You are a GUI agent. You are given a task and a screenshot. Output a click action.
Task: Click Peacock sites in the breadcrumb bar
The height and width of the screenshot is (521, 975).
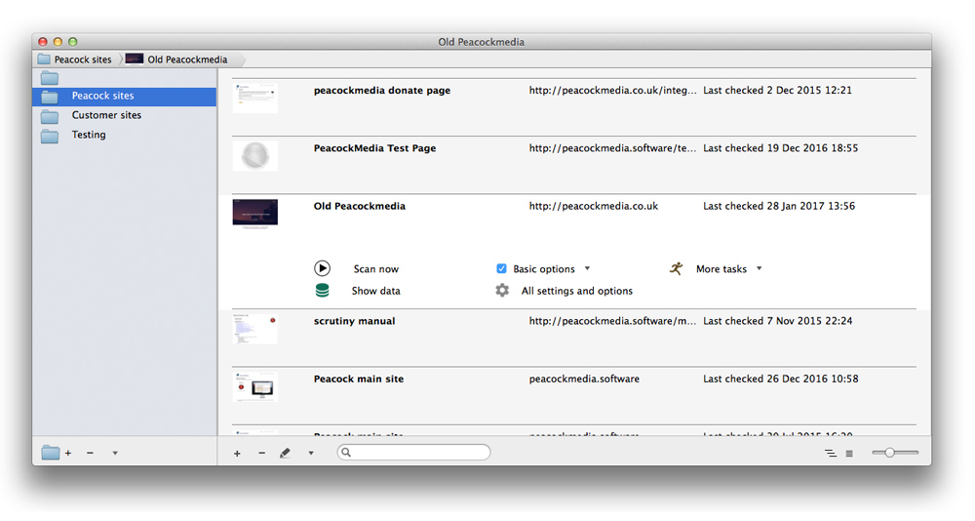click(x=82, y=60)
